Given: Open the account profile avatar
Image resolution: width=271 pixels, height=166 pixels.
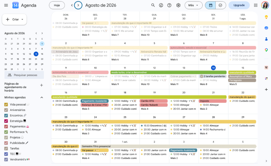Looking at the screenshot, I should click(265, 5).
